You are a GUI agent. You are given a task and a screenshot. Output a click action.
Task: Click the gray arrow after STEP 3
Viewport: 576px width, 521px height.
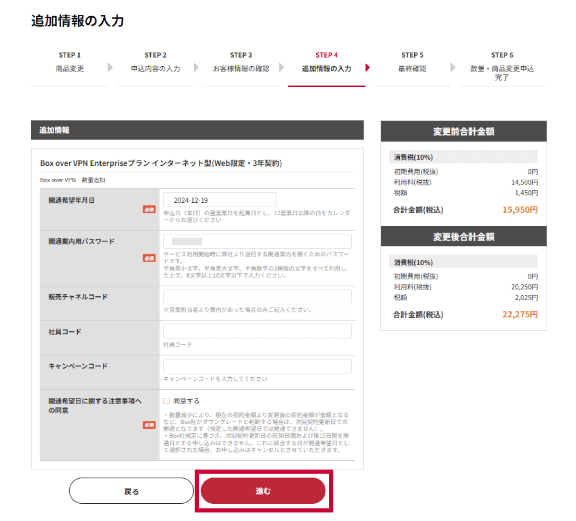point(282,68)
